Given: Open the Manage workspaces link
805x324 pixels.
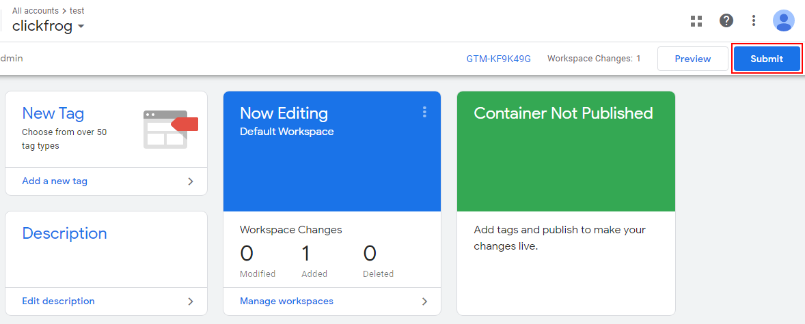Looking at the screenshot, I should 286,301.
